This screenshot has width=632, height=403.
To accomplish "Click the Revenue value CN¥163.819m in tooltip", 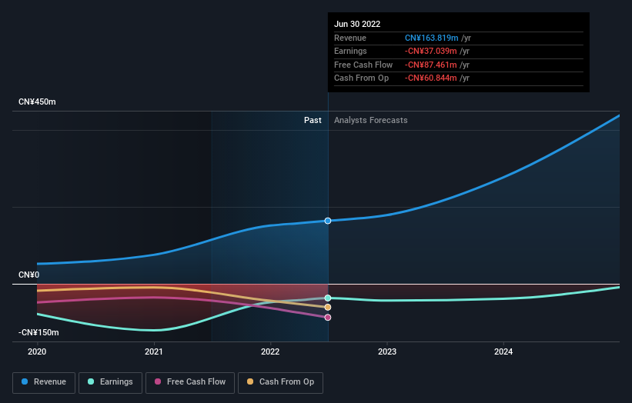I will [432, 38].
